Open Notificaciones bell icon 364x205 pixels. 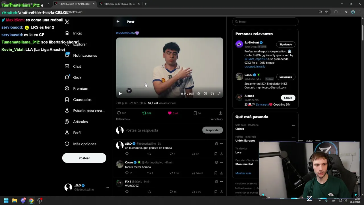tap(67, 55)
